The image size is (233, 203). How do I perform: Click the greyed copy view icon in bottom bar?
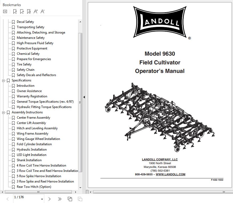click(x=80, y=199)
